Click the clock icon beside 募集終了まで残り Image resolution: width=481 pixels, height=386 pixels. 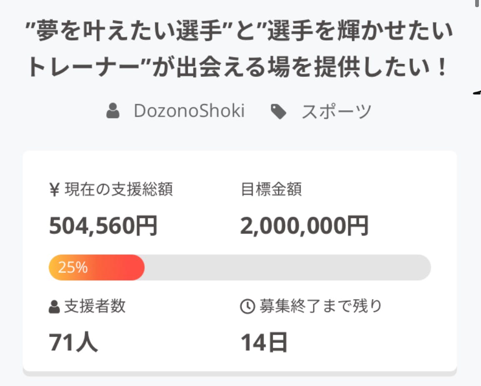tap(247, 307)
